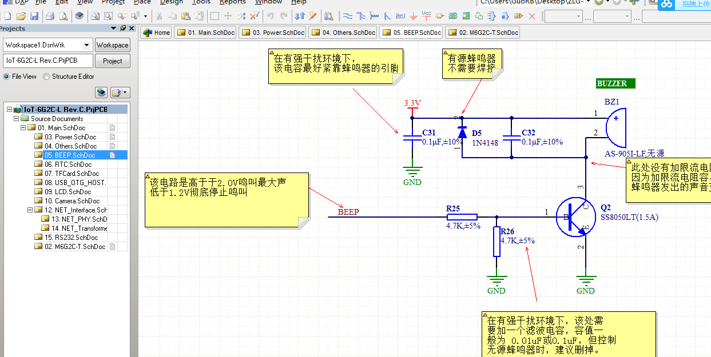Image resolution: width=711 pixels, height=357 pixels.
Task: Open the New document toolbar icon
Action: [x=7, y=16]
